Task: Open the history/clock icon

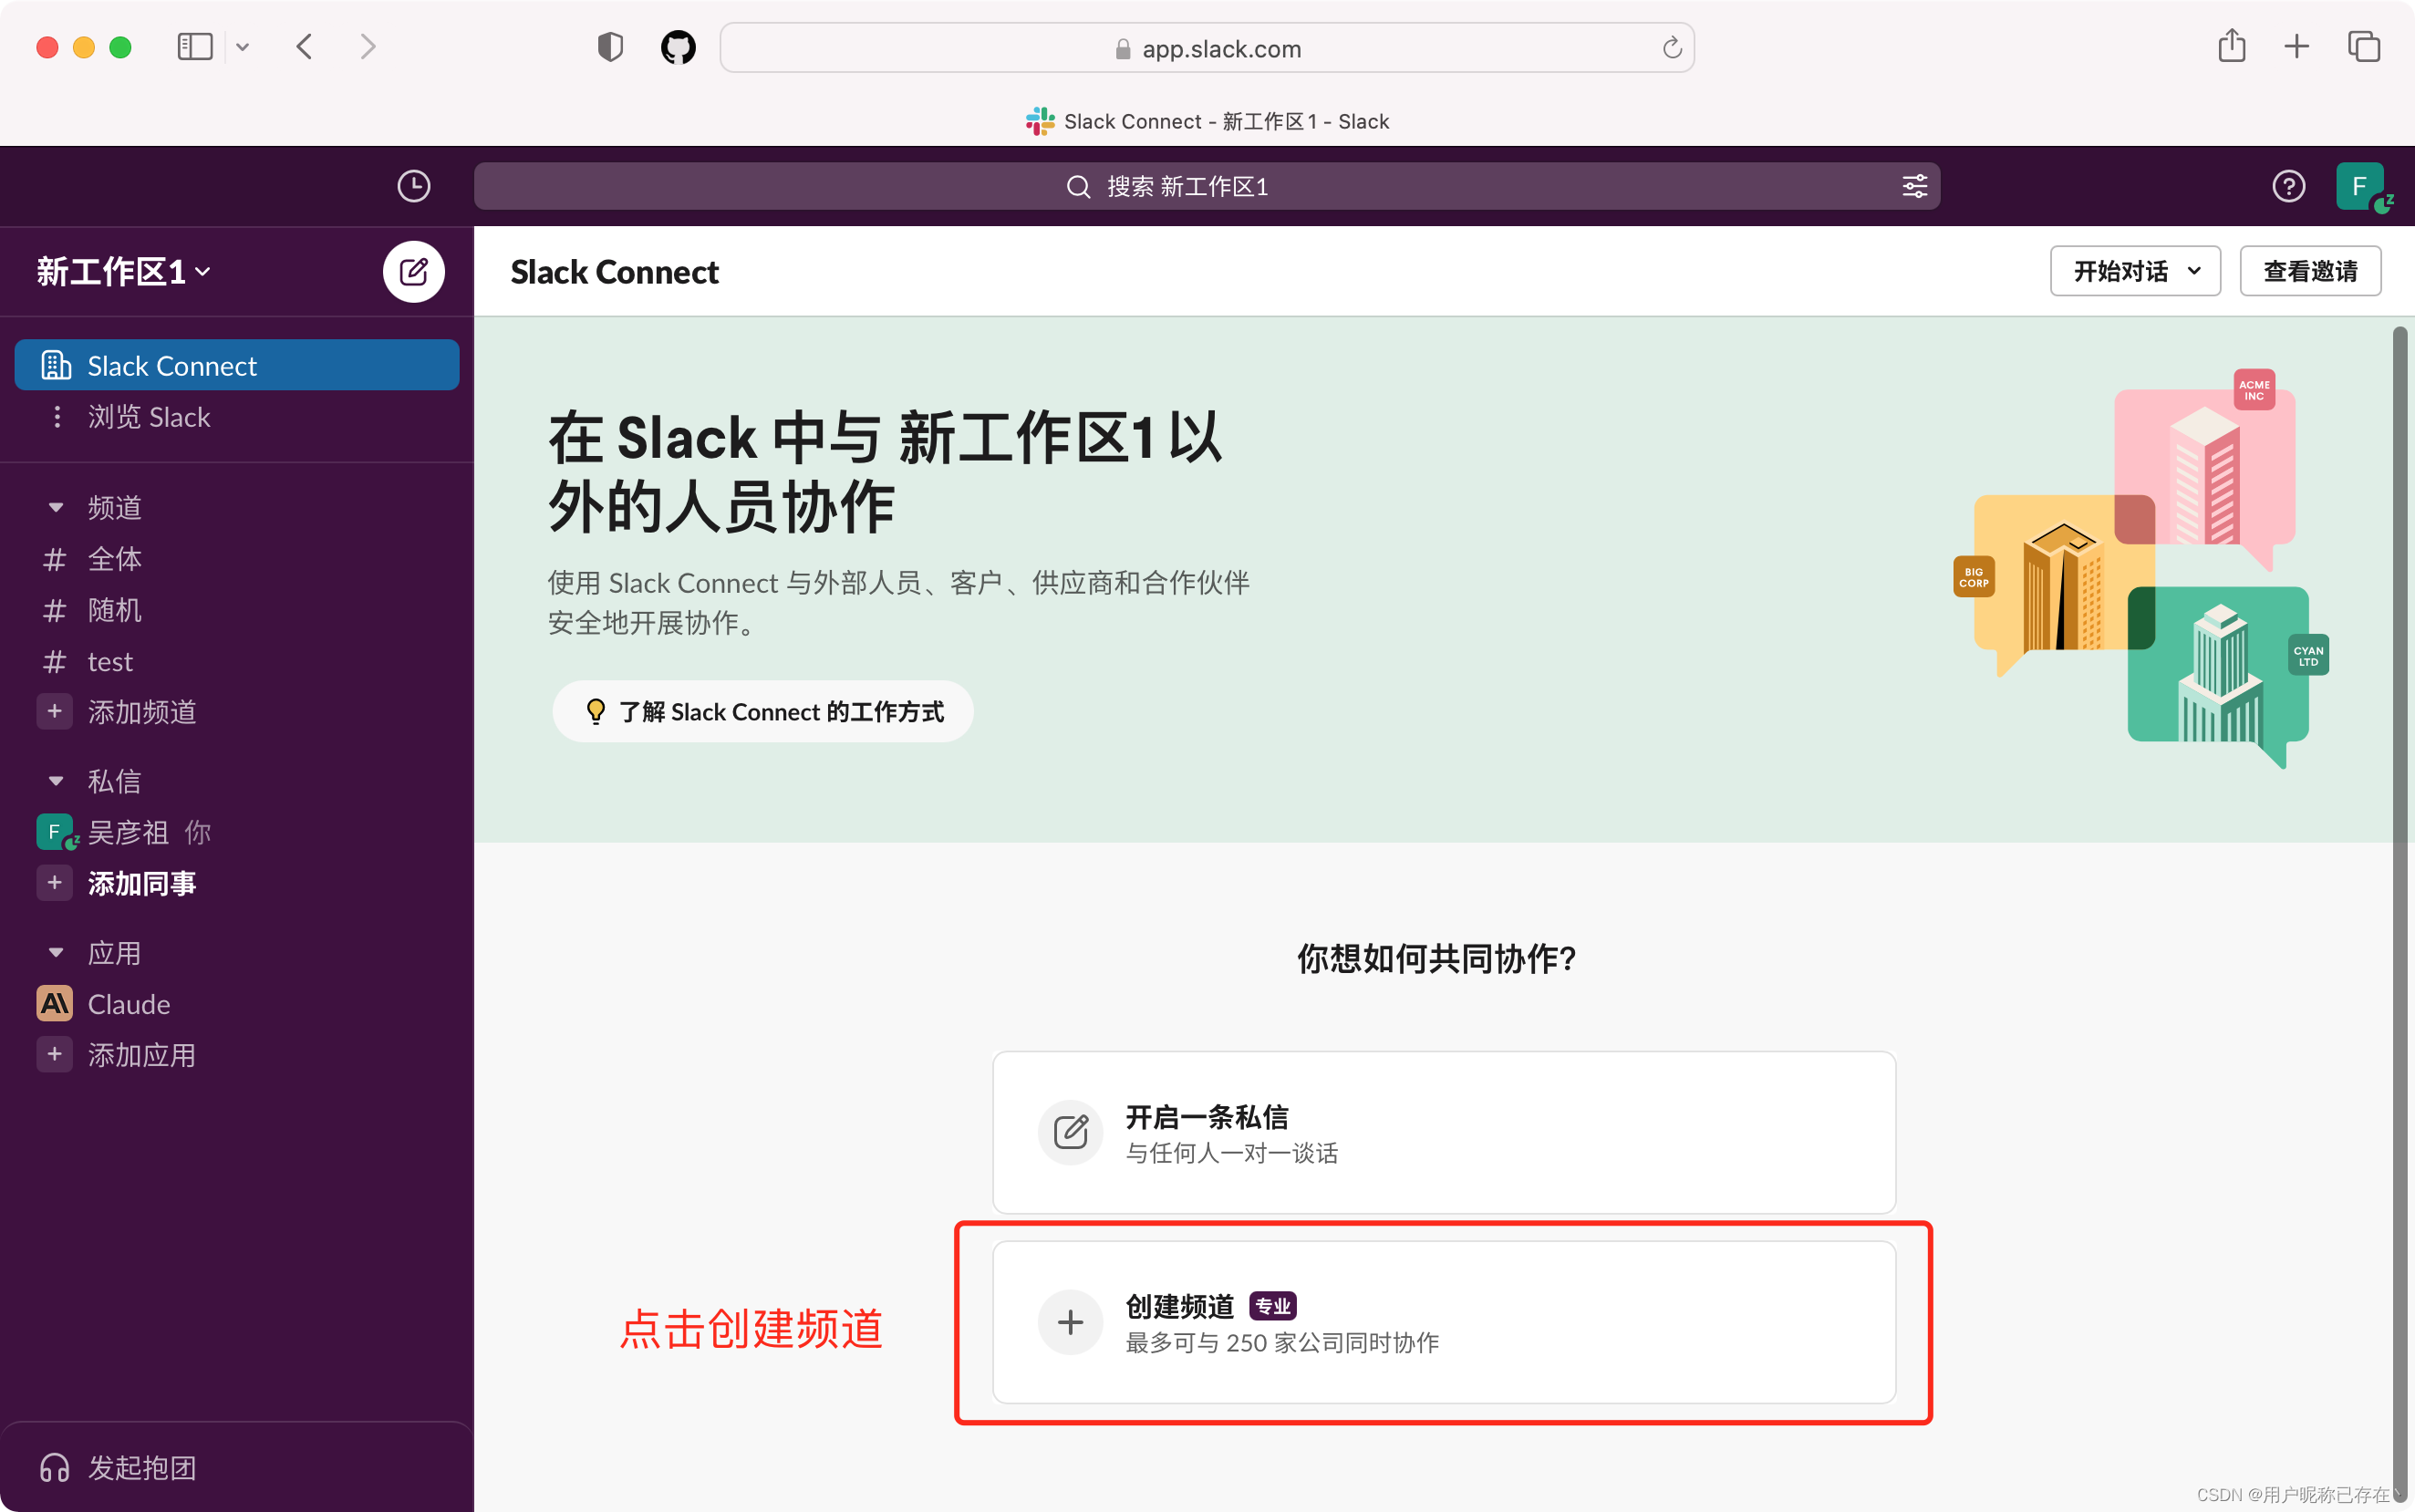Action: [x=412, y=186]
